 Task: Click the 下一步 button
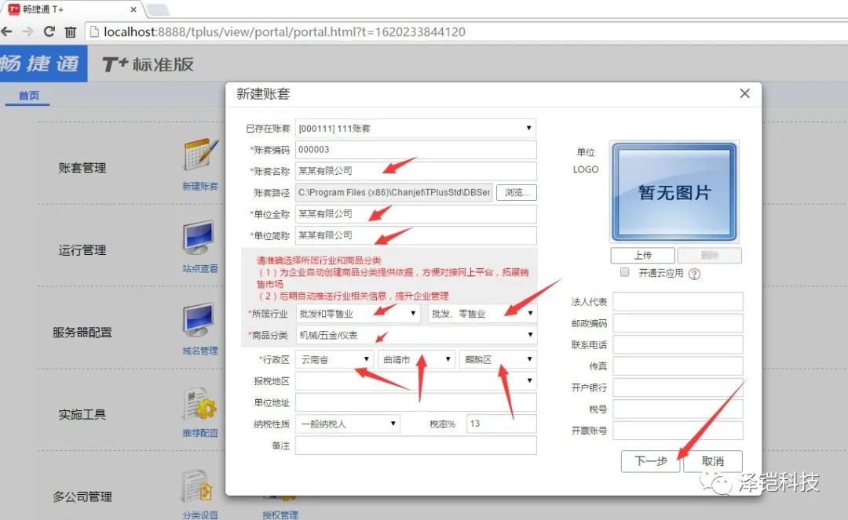coord(650,461)
